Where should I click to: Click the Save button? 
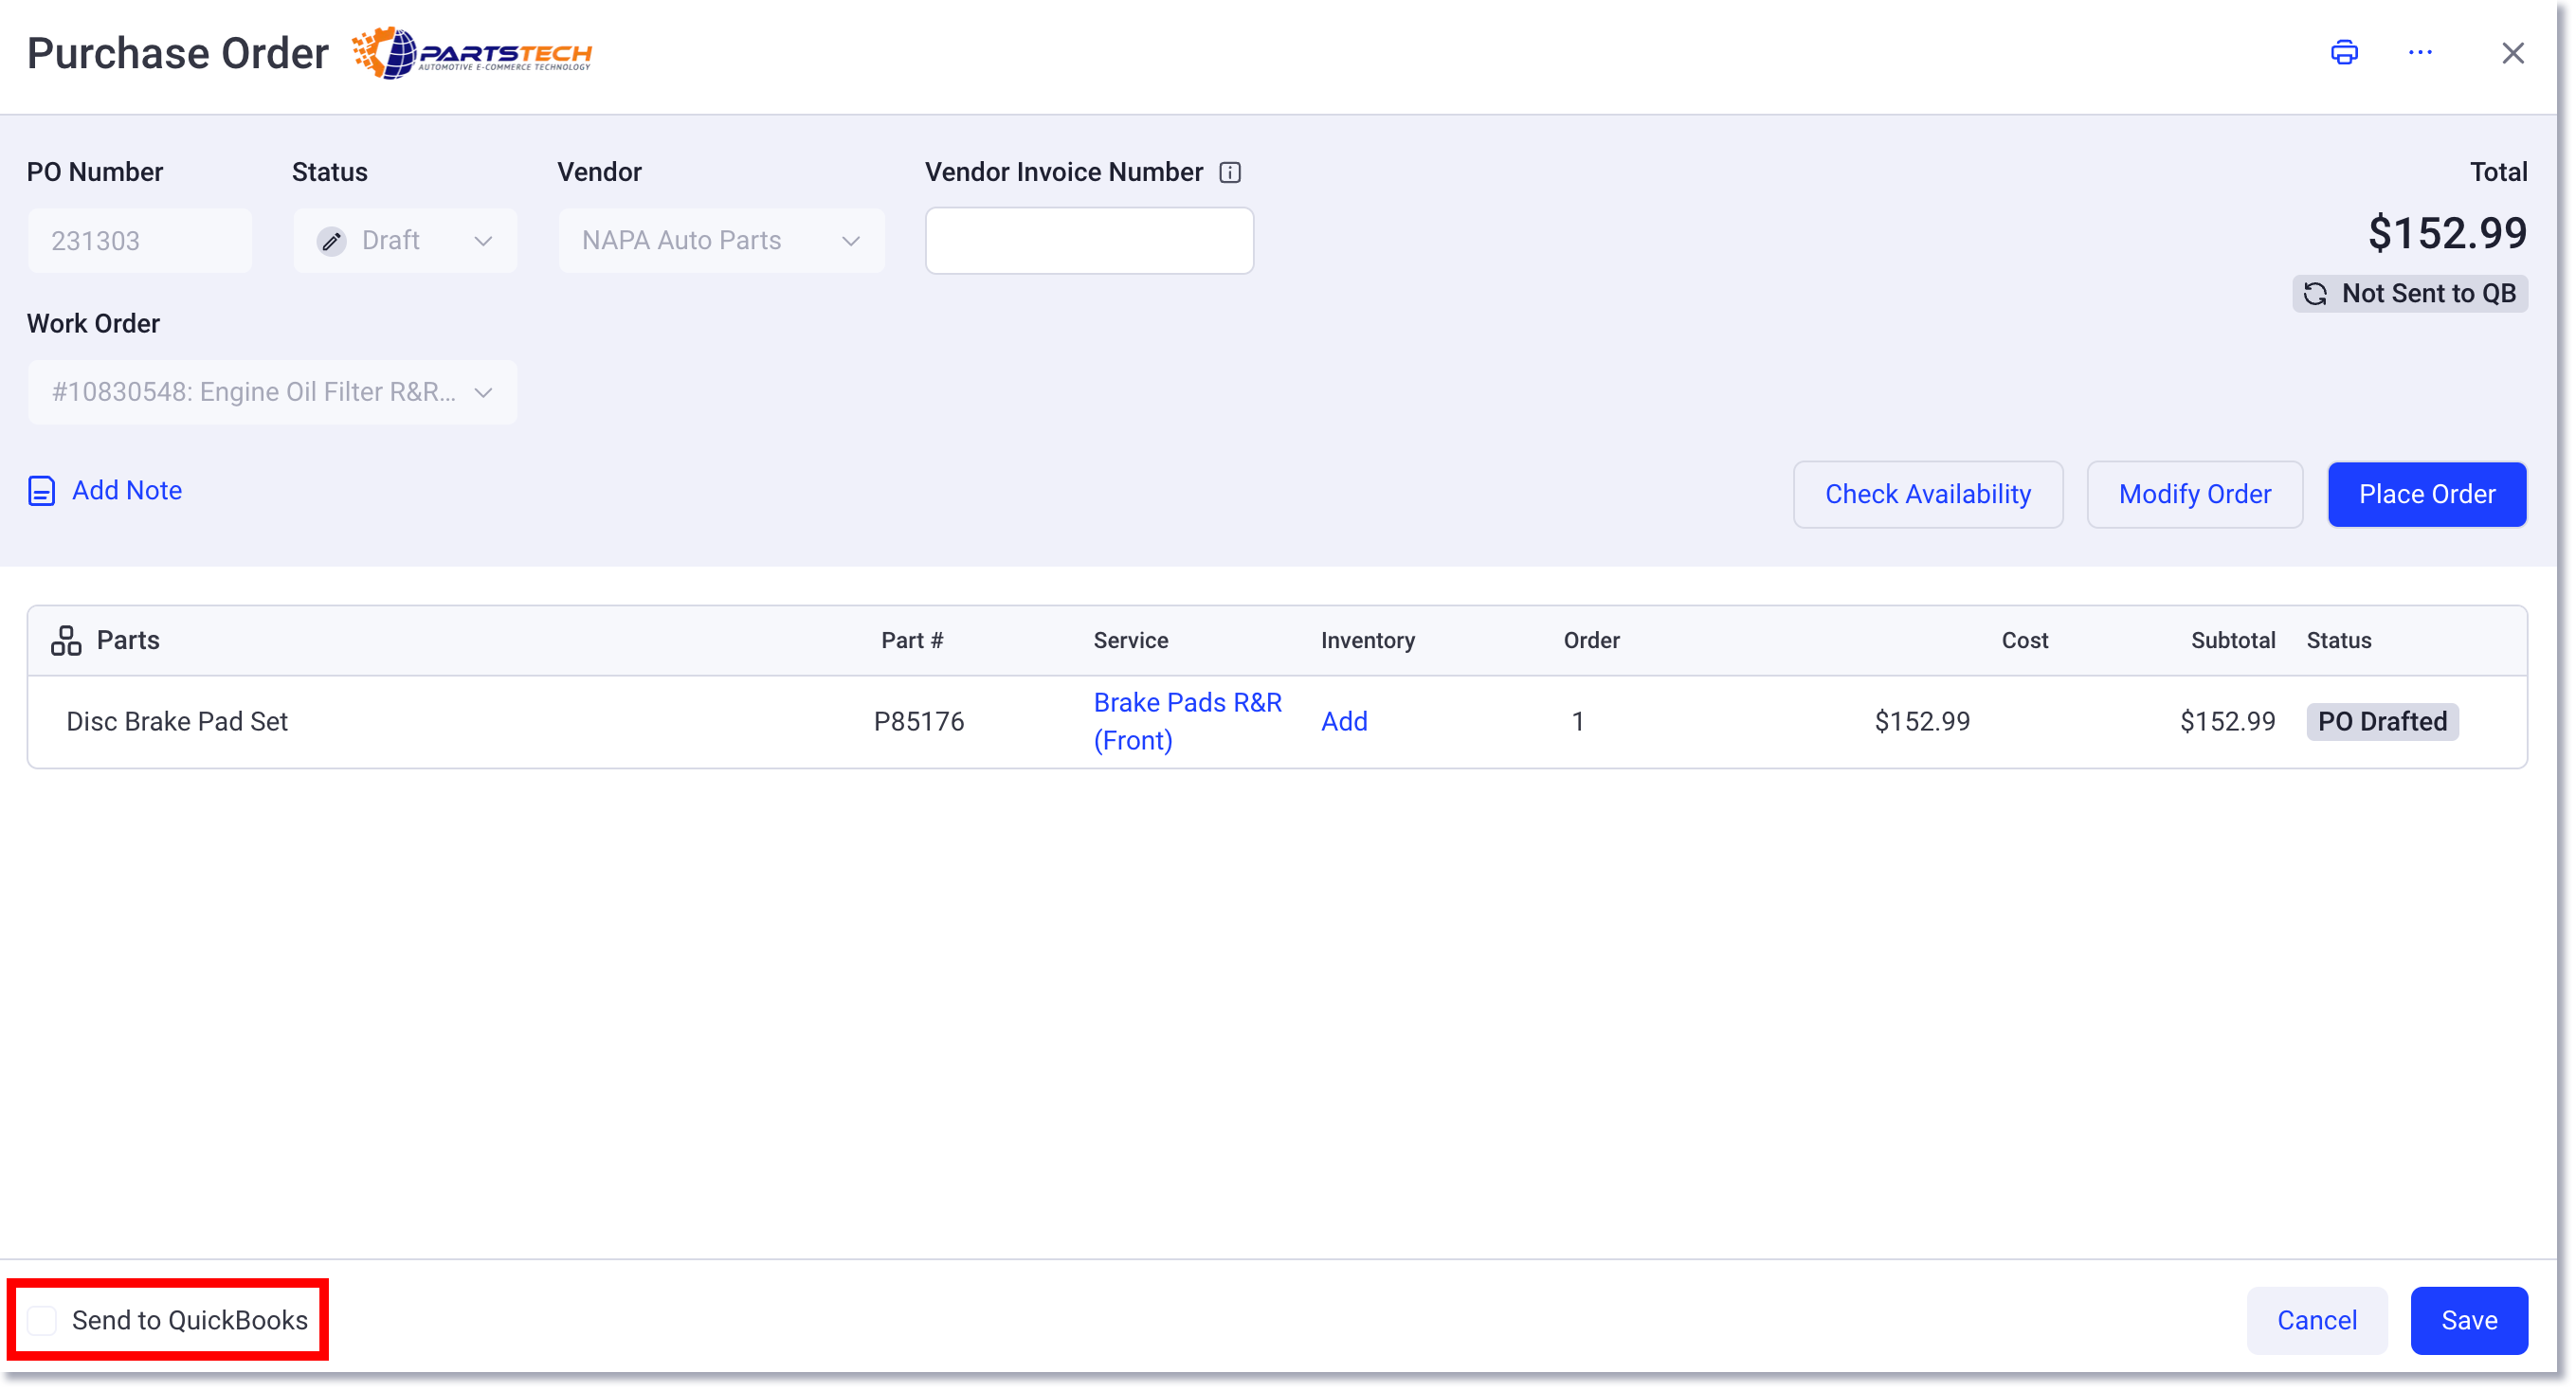(x=2469, y=1320)
